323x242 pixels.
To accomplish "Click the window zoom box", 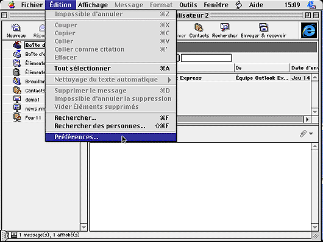I will (308, 15).
